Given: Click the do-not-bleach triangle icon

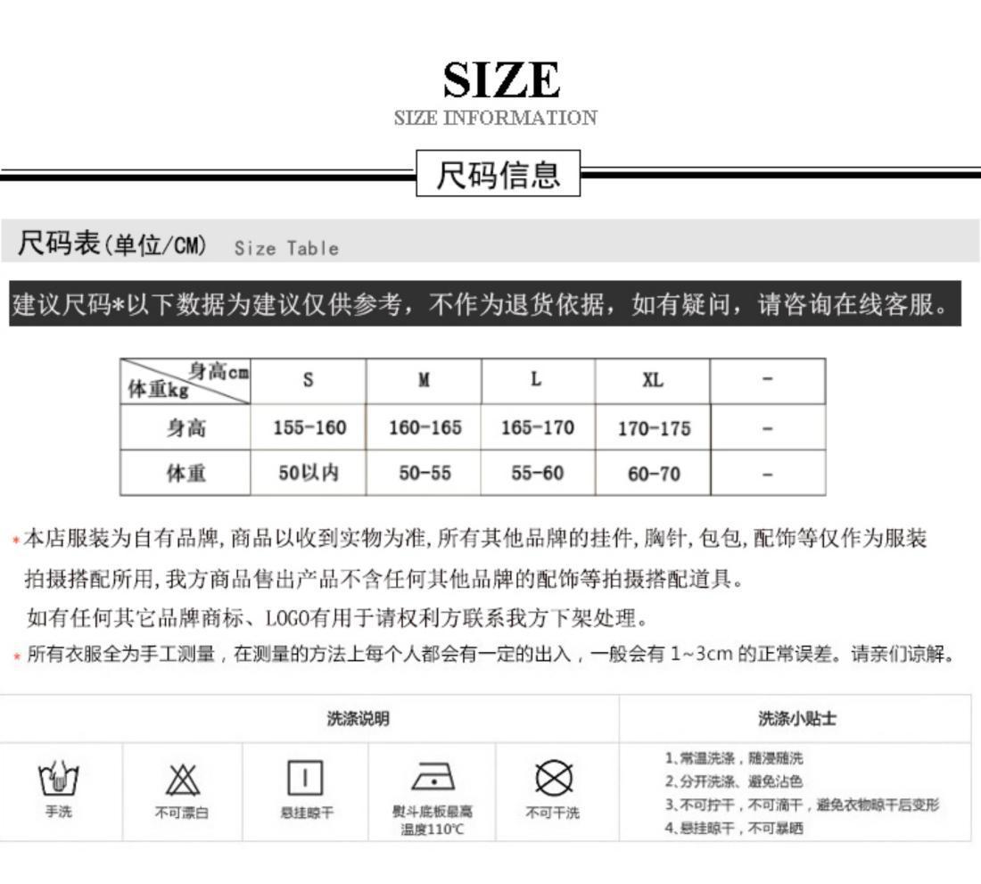Looking at the screenshot, I should tap(183, 779).
